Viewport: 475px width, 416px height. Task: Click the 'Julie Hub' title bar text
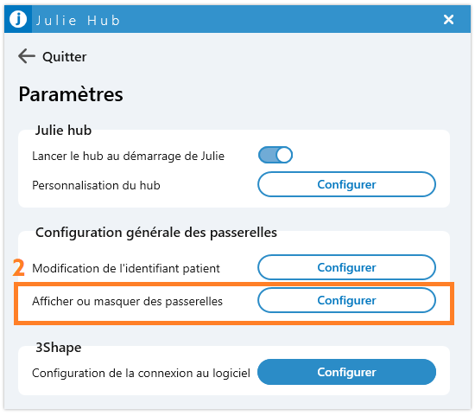78,21
